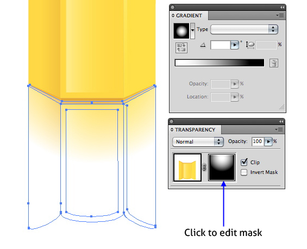Click the Reverse Gradient icon
Image resolution: width=307 pixels, height=249 pixels.
(x=181, y=48)
